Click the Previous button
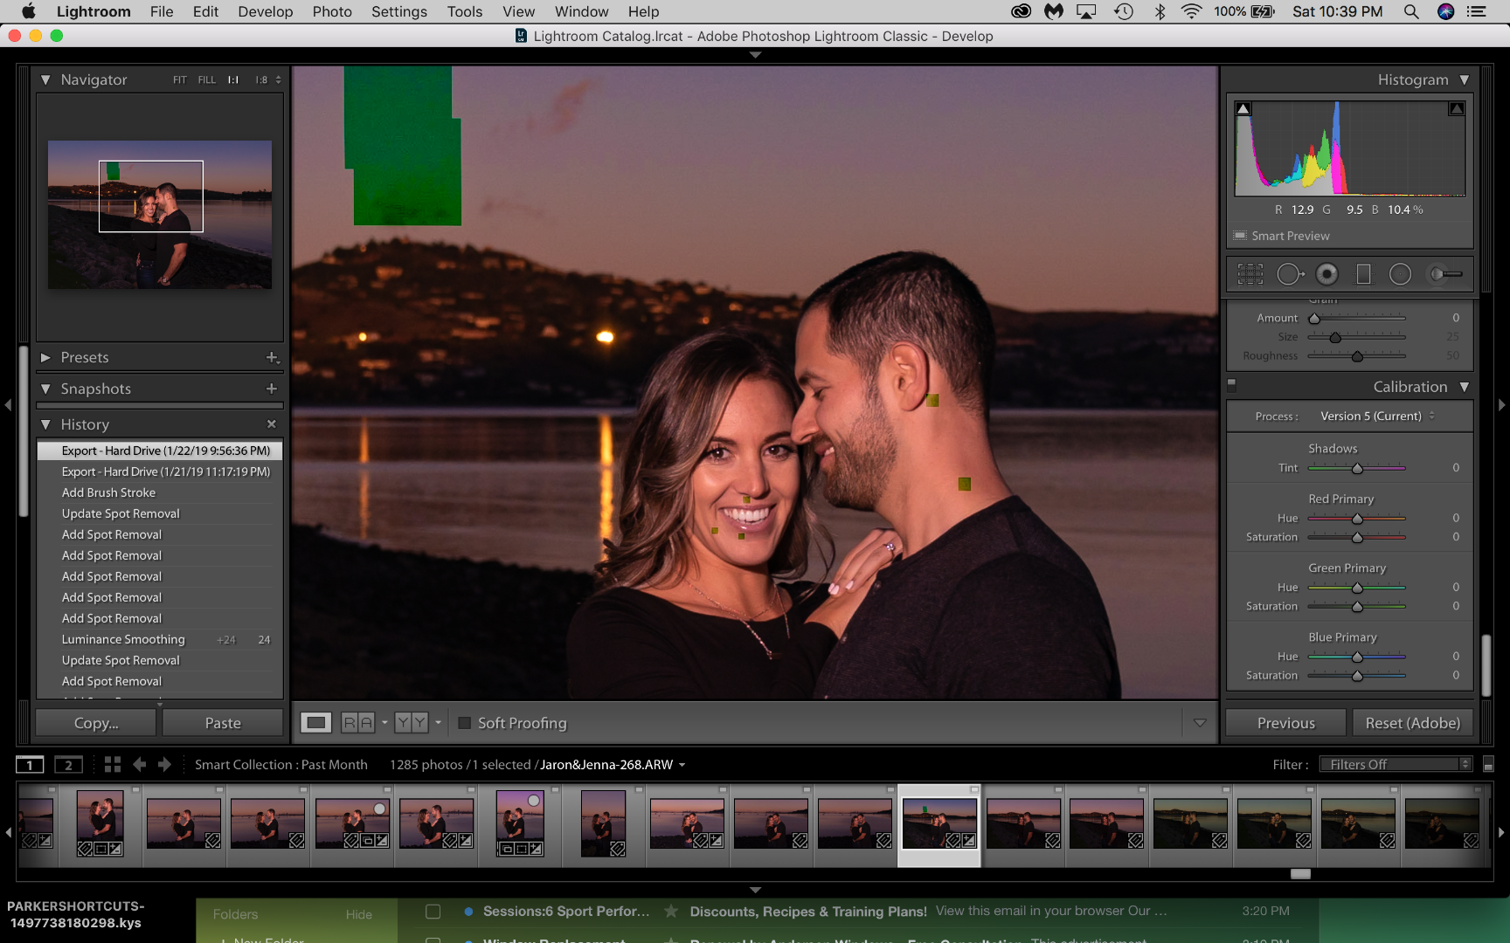The height and width of the screenshot is (943, 1510). tap(1285, 723)
